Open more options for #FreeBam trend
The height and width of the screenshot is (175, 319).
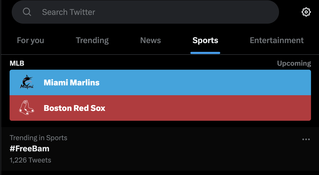pos(306,139)
